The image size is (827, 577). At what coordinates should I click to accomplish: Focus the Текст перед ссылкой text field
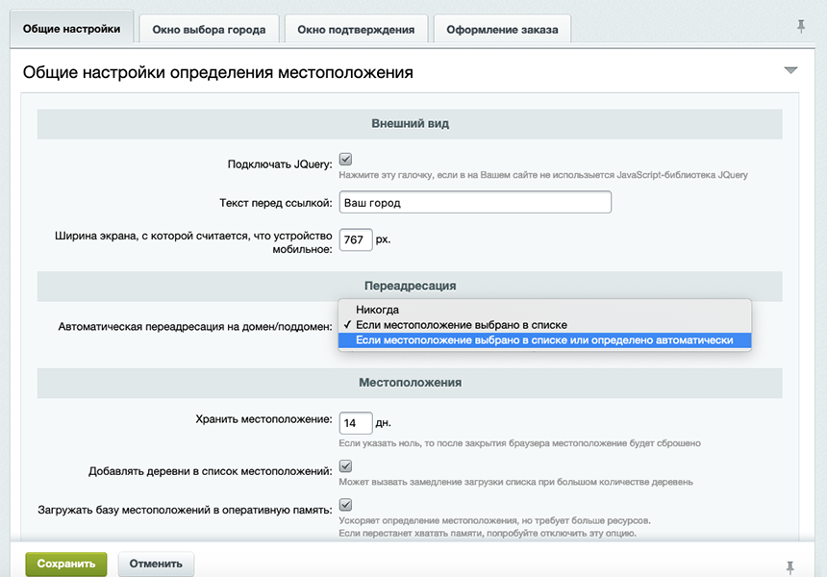[475, 203]
